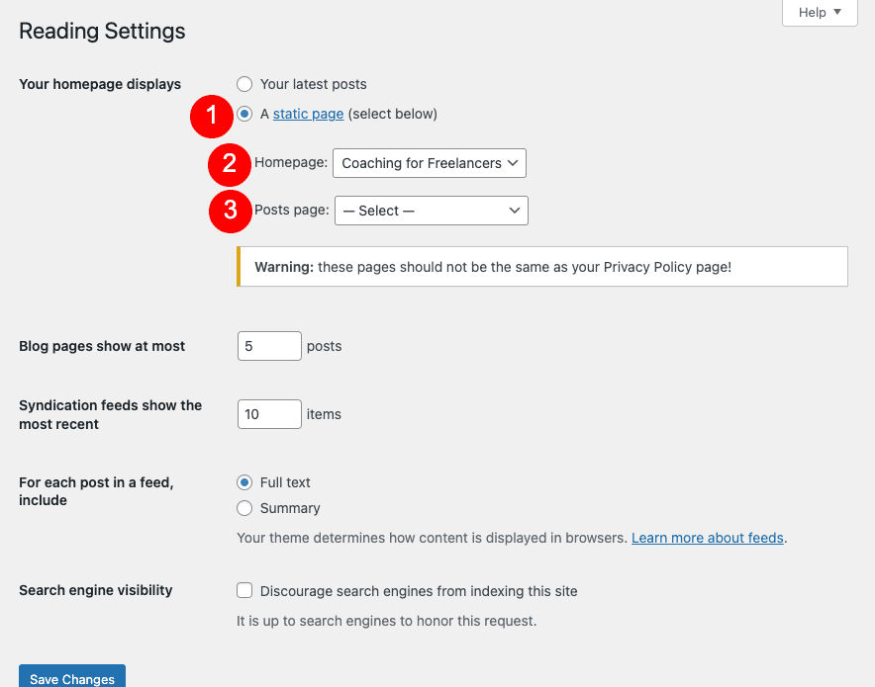Viewport: 875px width, 687px height.
Task: Click 'Discourage search engines from indexing' label
Action: [419, 591]
